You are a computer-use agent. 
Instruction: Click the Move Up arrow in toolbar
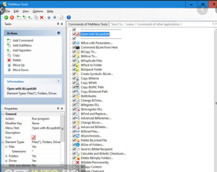(x=49, y=18)
